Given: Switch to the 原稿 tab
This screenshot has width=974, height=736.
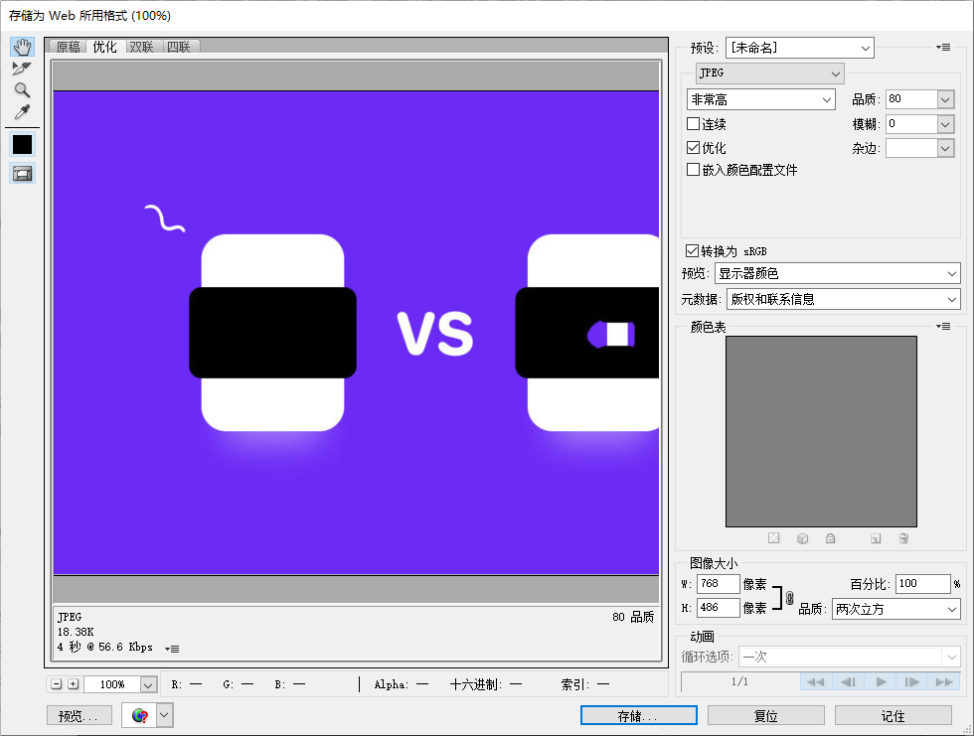Looking at the screenshot, I should (x=68, y=47).
